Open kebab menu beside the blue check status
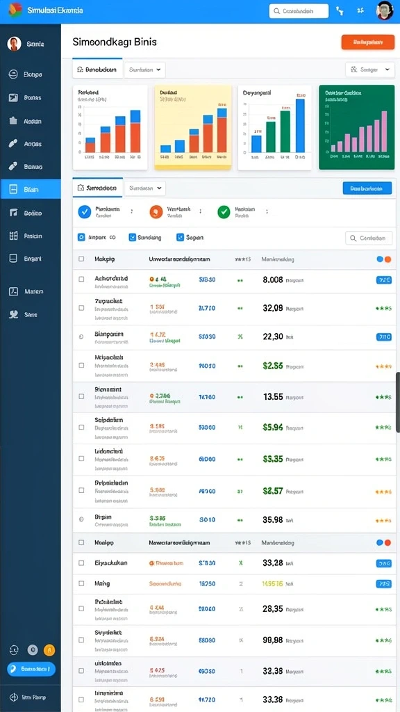Image resolution: width=400 pixels, height=712 pixels. (x=131, y=211)
